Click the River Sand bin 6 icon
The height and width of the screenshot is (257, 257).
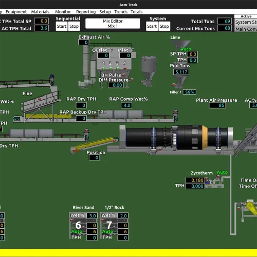(78, 225)
